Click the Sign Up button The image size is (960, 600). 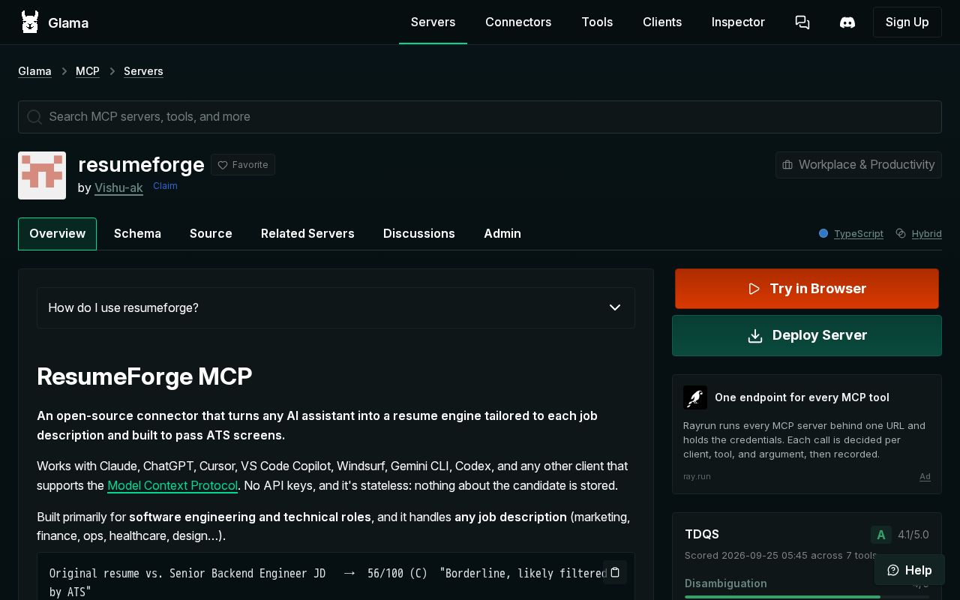click(x=907, y=22)
